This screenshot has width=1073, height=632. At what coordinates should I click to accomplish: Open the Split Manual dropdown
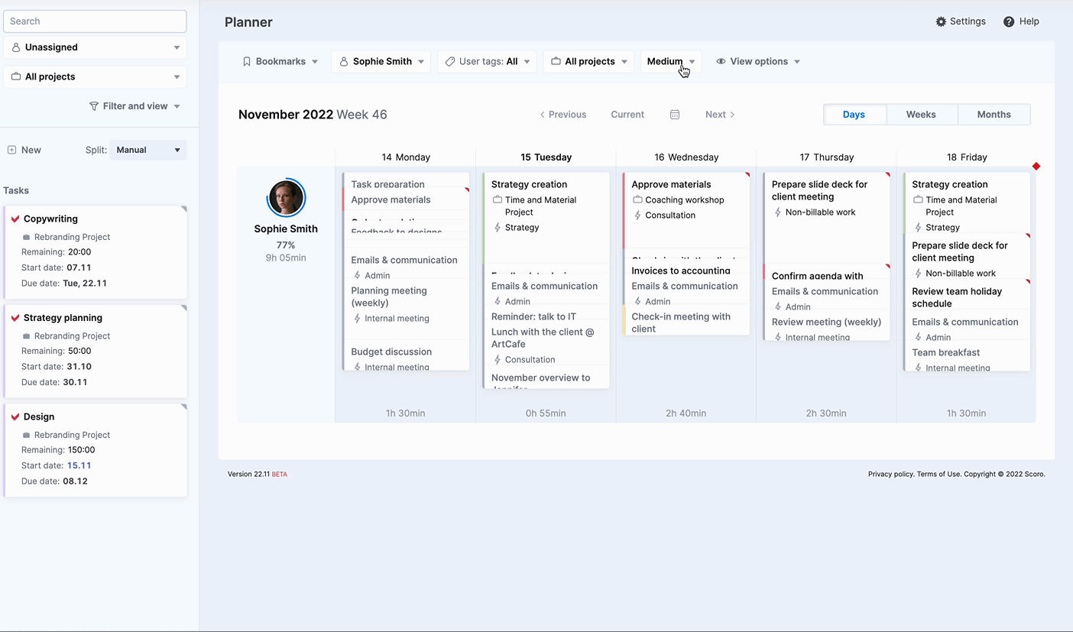[x=148, y=150]
